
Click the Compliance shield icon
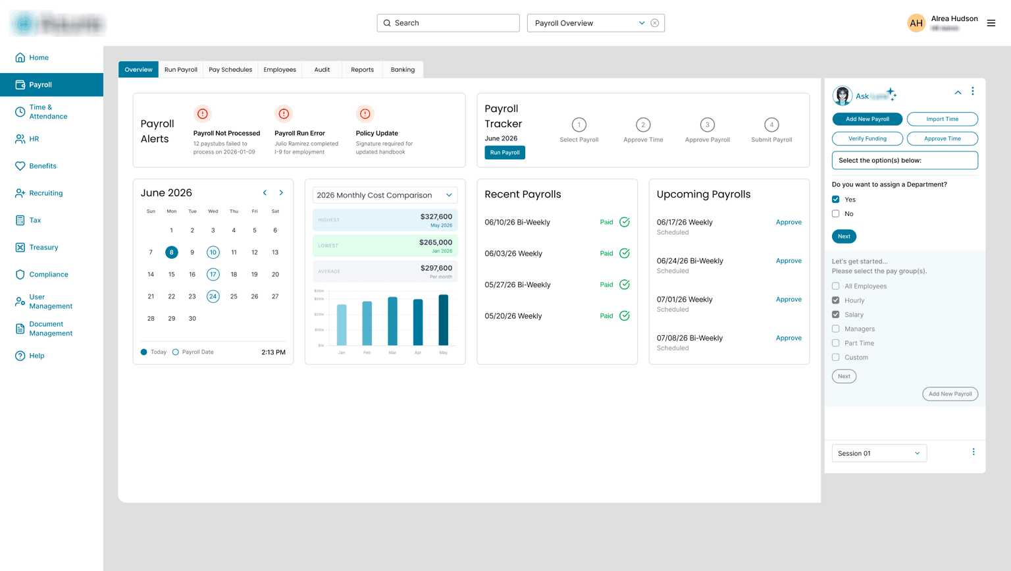[x=20, y=274]
